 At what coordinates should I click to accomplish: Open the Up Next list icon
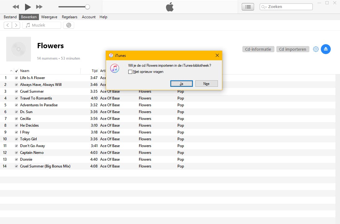pyautogui.click(x=248, y=6)
